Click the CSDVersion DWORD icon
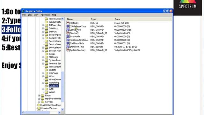This screenshot has height=115, width=204. click(68, 30)
